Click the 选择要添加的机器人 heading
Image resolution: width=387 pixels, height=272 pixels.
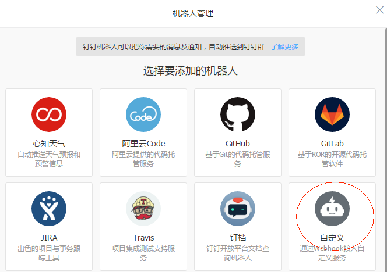pos(190,71)
